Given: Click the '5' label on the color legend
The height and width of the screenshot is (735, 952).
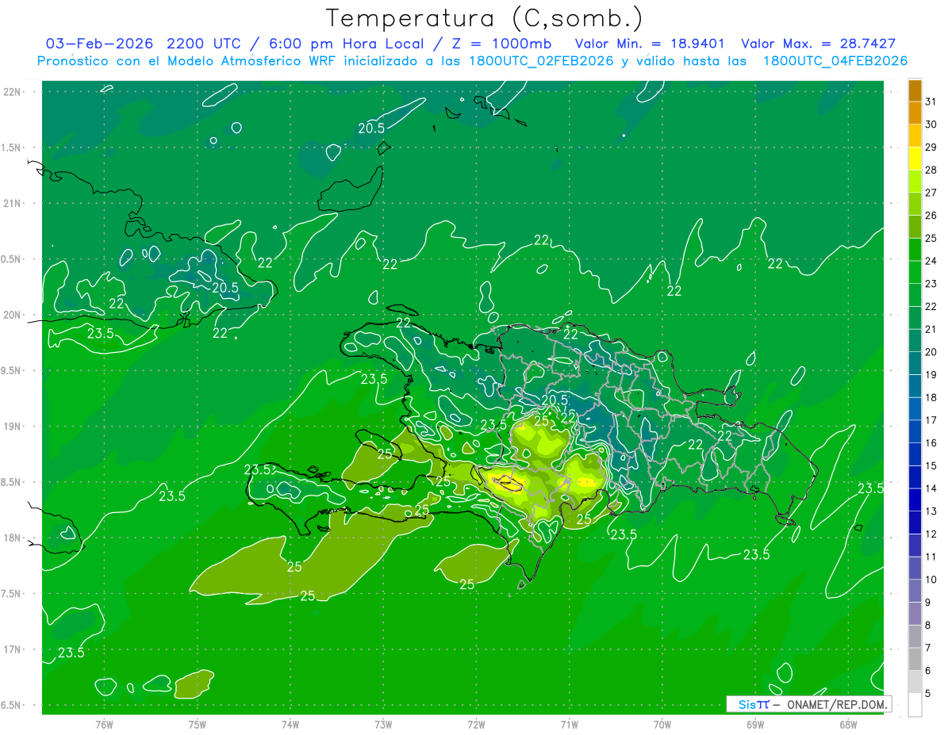Looking at the screenshot, I should tap(928, 693).
